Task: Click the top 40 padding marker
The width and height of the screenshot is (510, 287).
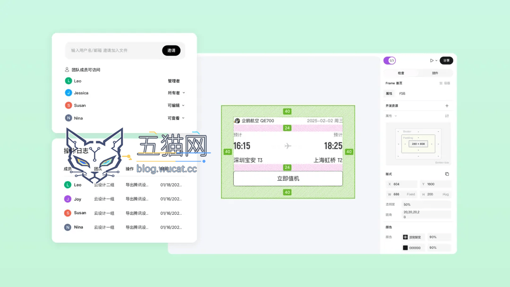Action: [287, 111]
